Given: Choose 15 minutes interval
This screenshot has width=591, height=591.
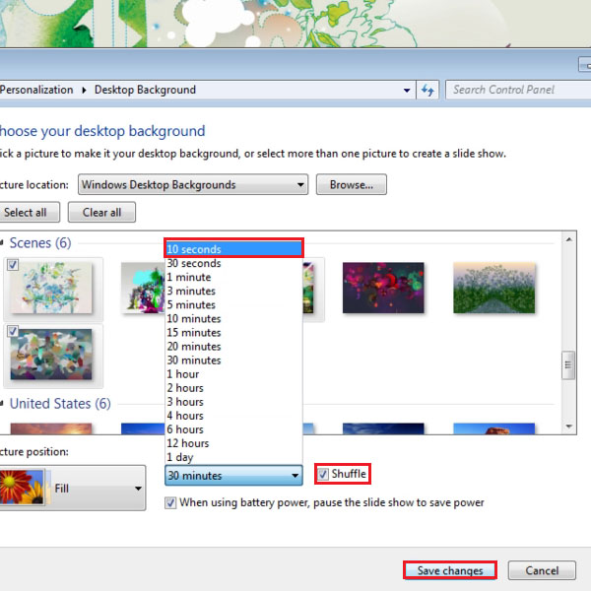Looking at the screenshot, I should (x=233, y=333).
